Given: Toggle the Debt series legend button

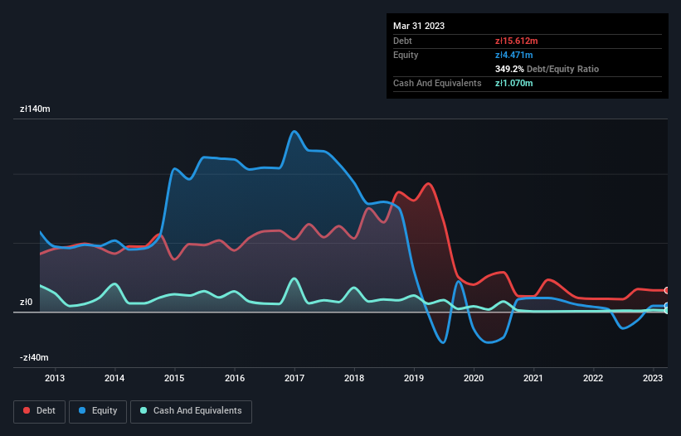Looking at the screenshot, I should (39, 411).
